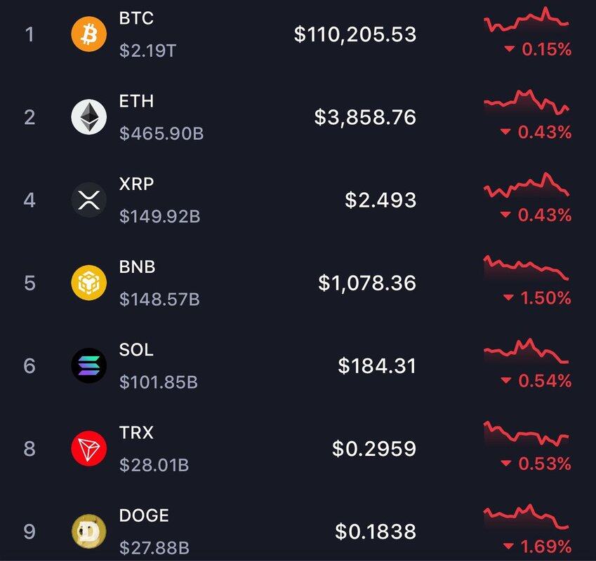Select the XRP coin icon

click(x=89, y=200)
